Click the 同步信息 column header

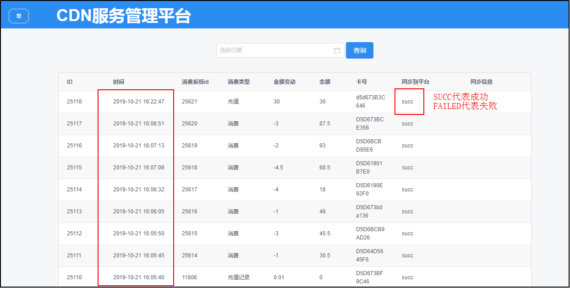click(482, 82)
